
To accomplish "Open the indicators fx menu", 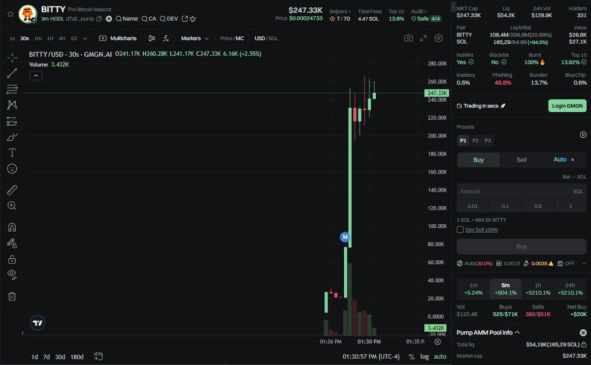I will coord(166,38).
